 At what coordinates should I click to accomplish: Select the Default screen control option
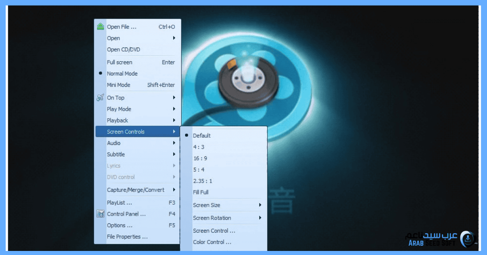point(202,135)
